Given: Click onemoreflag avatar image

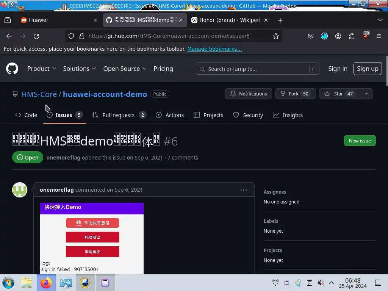Looking at the screenshot, I should point(20,190).
